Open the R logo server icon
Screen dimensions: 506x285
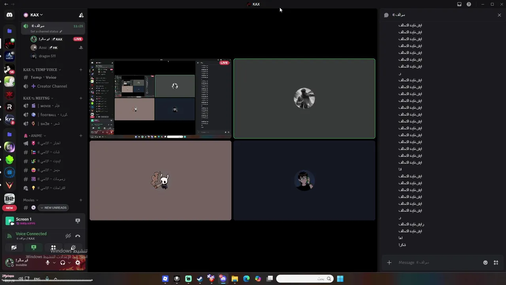click(x=9, y=107)
